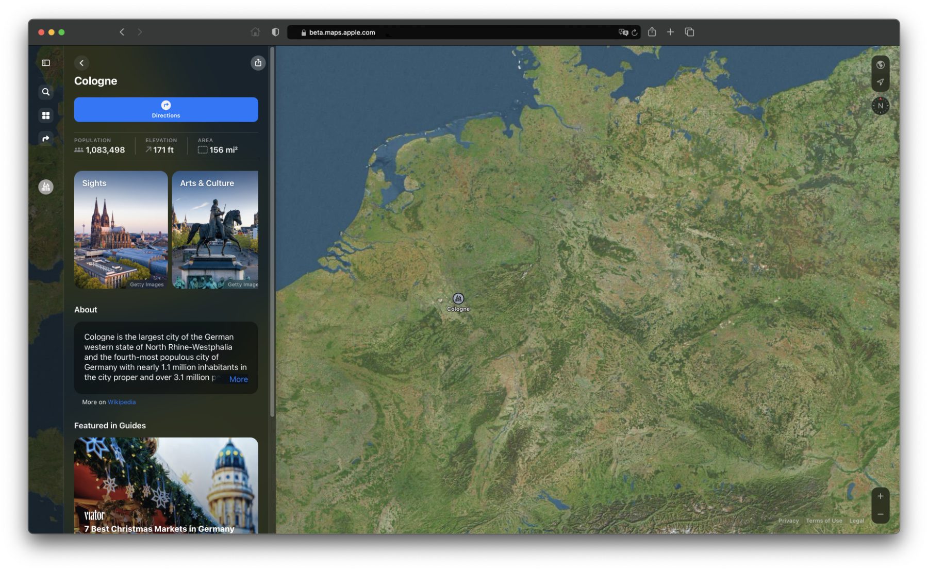Show my current location on map
Screen dimensions: 928x571
click(x=880, y=82)
